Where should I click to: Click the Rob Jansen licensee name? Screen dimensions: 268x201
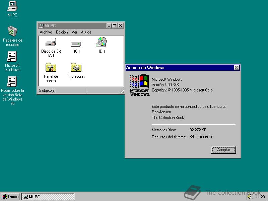(x=161, y=112)
